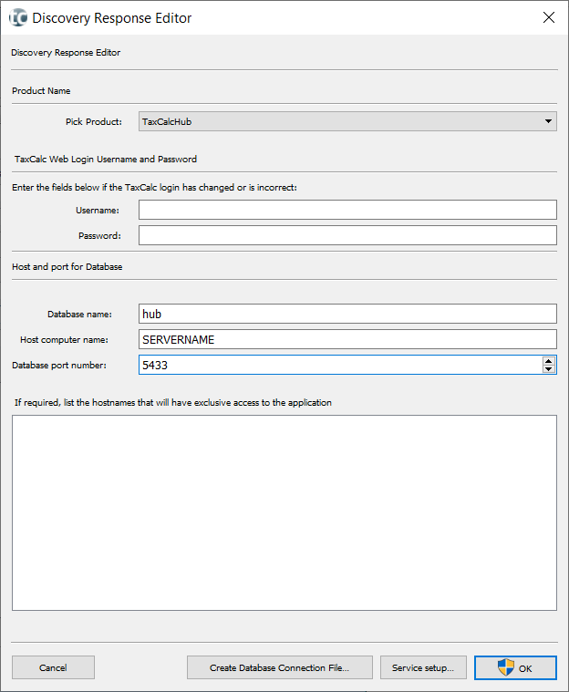This screenshot has height=692, width=569.
Task: Place cursor in the port number field showing 5433
Action: [337, 365]
